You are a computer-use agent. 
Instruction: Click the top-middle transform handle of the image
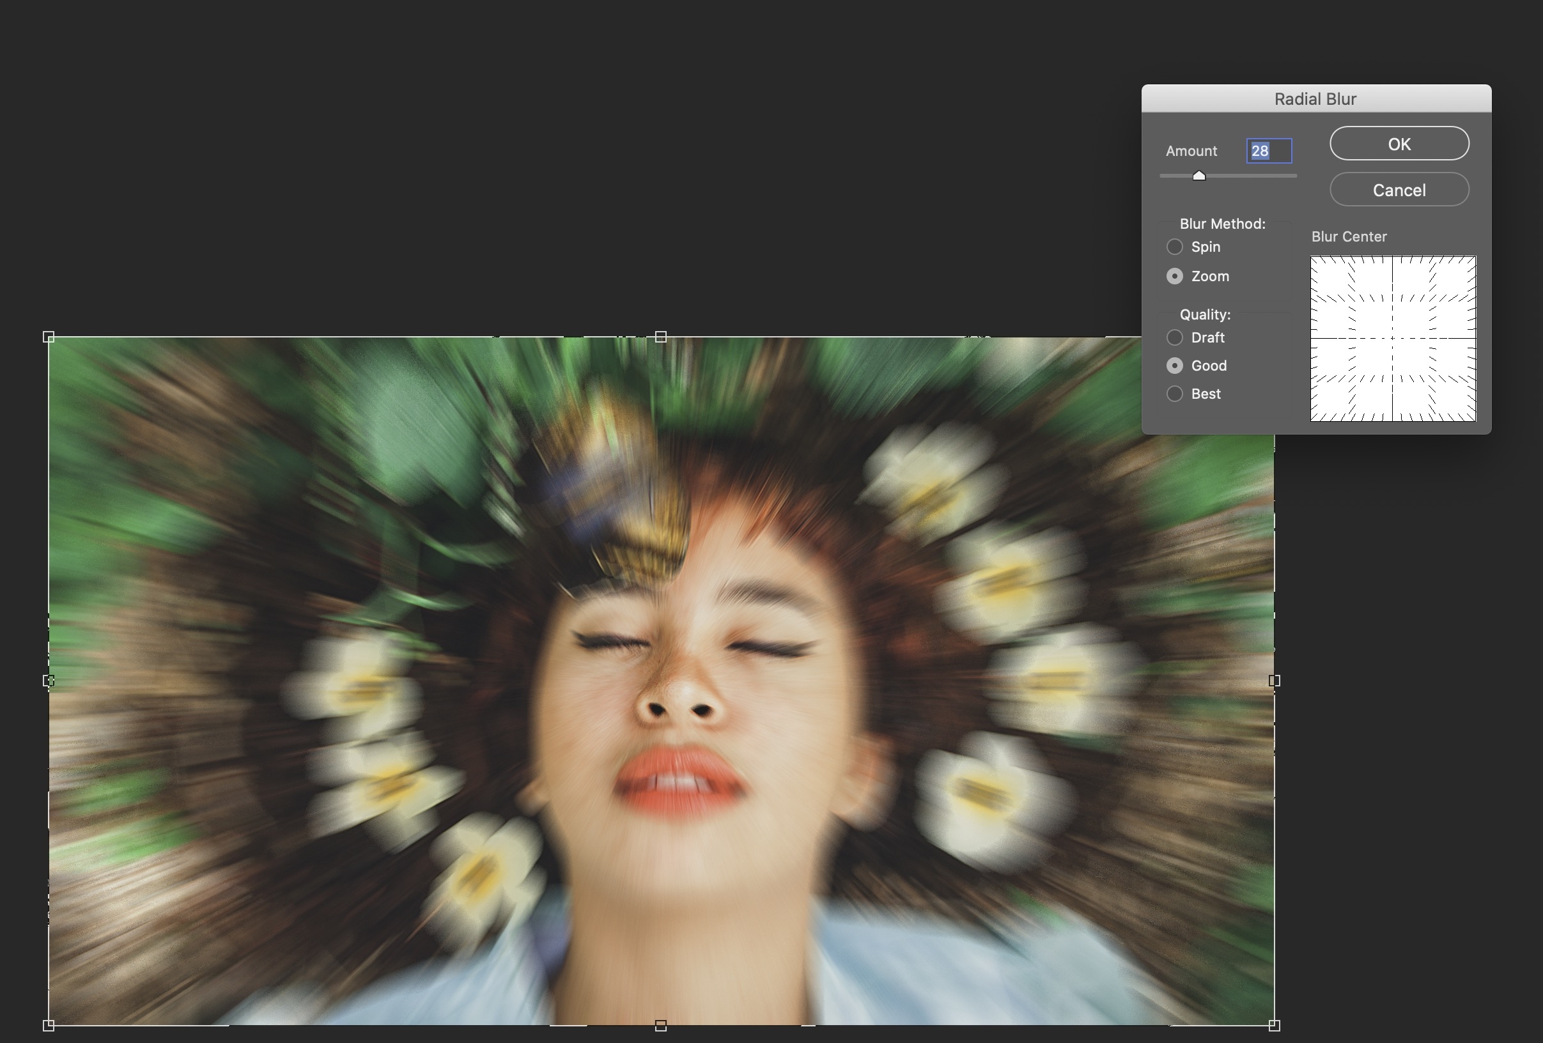(661, 337)
